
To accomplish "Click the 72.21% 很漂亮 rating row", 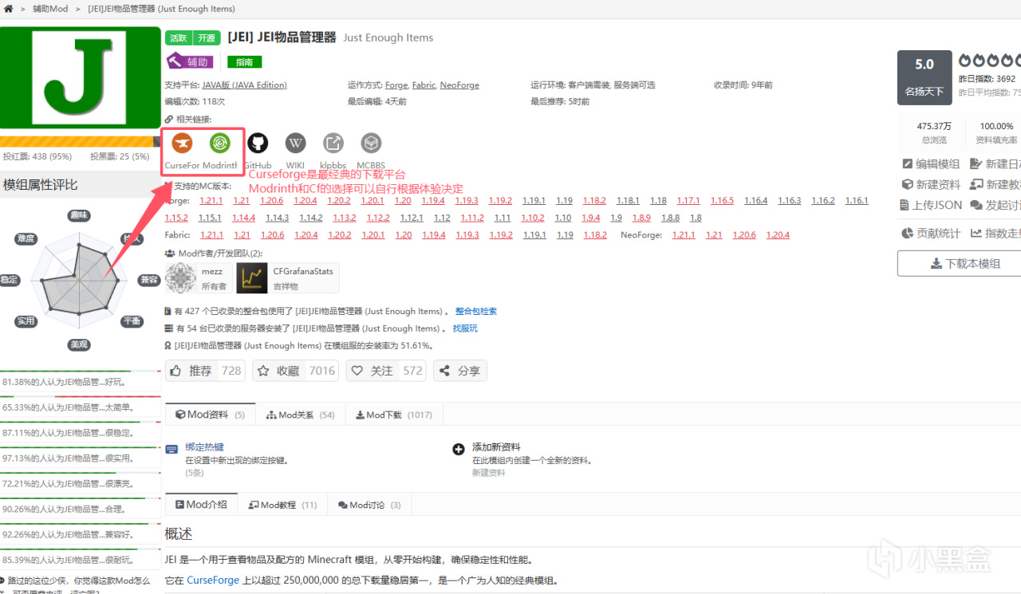I will point(81,483).
